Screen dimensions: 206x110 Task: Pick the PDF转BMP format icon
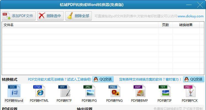coord(139,91)
